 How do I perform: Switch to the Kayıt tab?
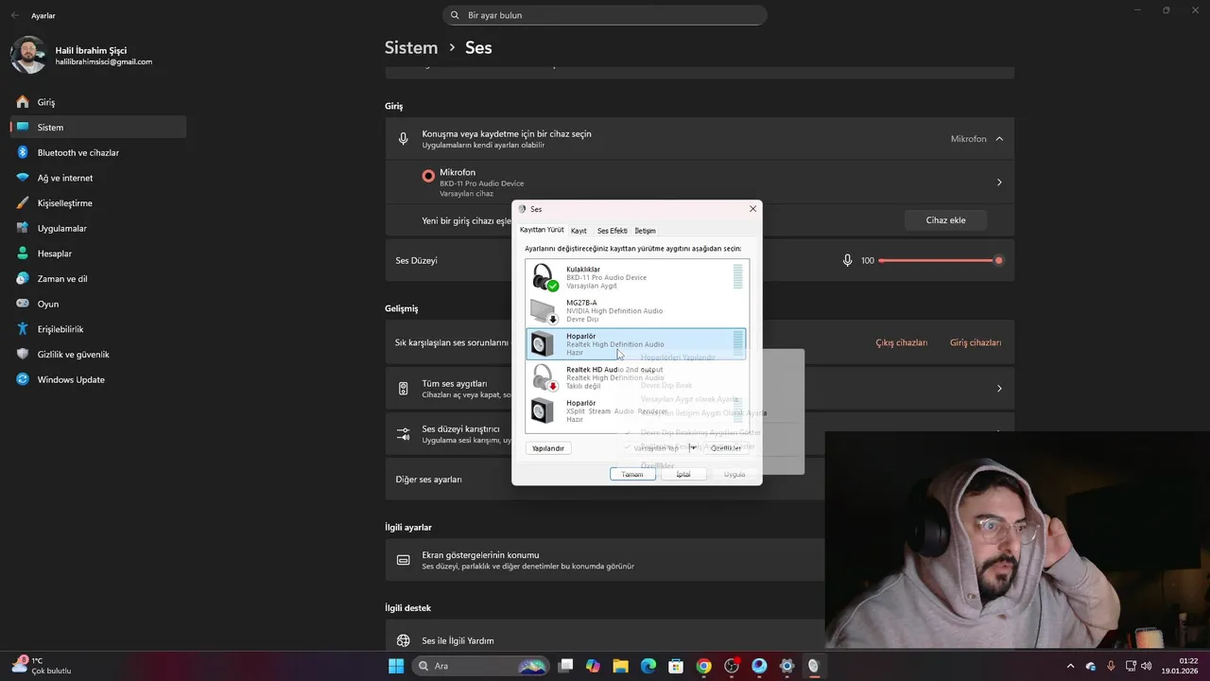point(579,231)
